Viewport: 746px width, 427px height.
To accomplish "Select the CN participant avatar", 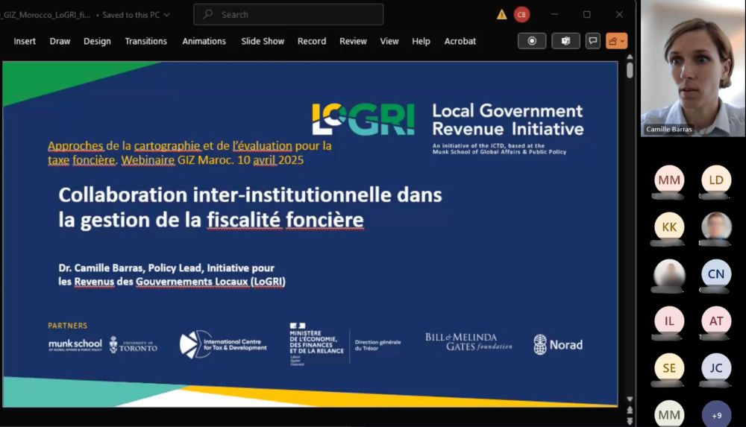I will click(x=716, y=274).
